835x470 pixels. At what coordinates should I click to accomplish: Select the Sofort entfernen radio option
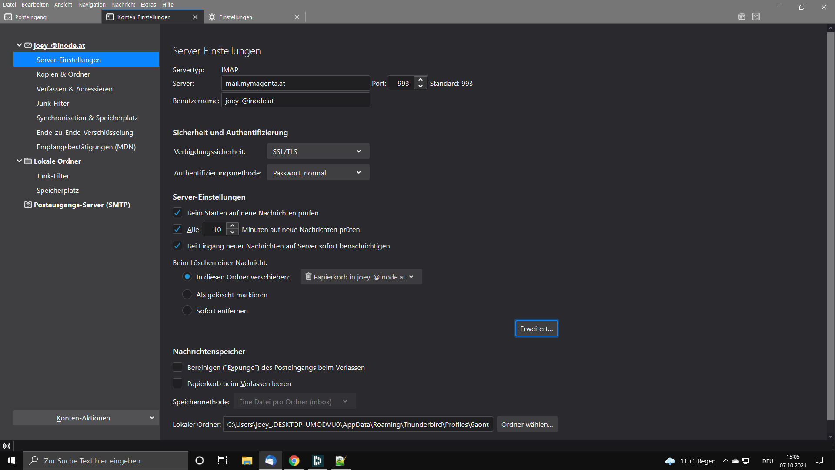click(x=187, y=311)
